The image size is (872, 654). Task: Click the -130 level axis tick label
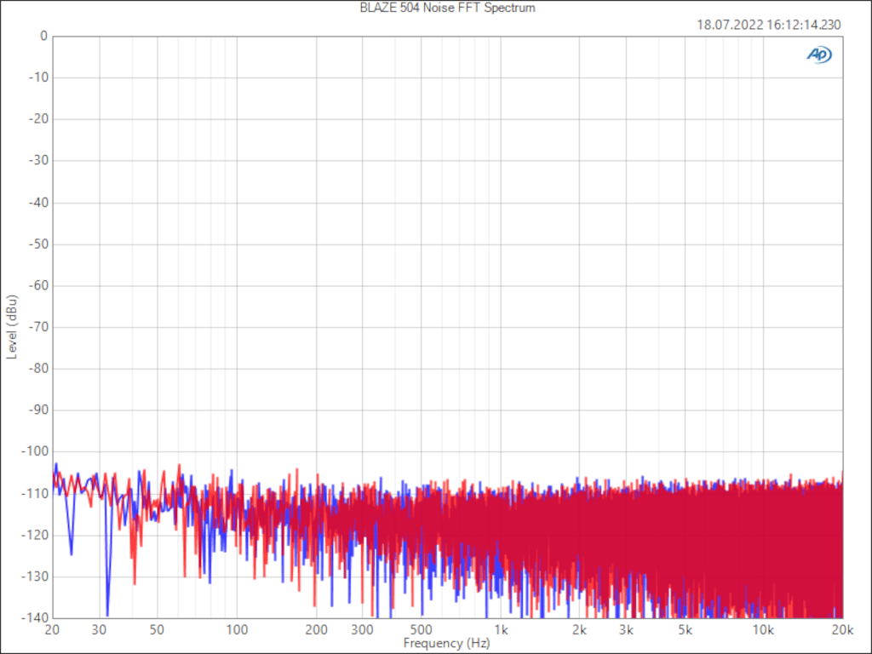[x=35, y=577]
